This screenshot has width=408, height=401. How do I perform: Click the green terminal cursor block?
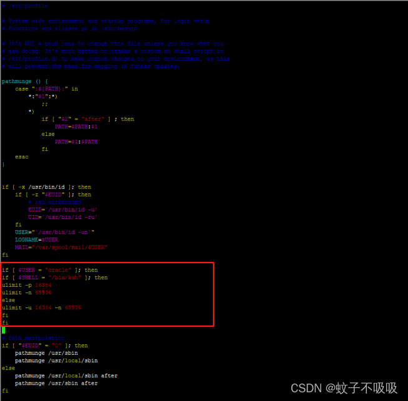tap(3, 330)
